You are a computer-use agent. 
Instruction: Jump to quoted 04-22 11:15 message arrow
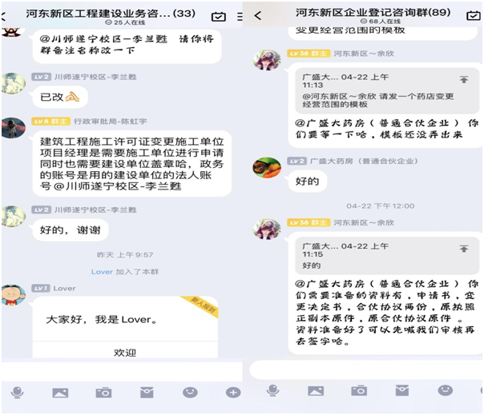pos(464,249)
